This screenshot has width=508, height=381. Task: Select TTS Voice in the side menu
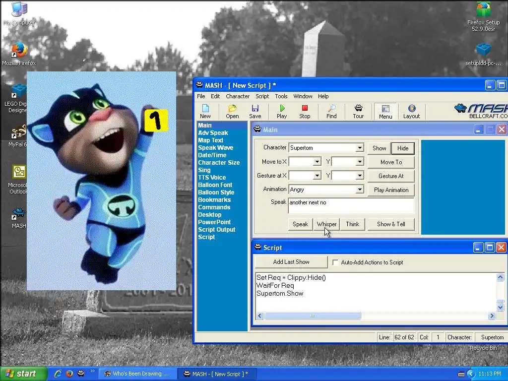[212, 178]
